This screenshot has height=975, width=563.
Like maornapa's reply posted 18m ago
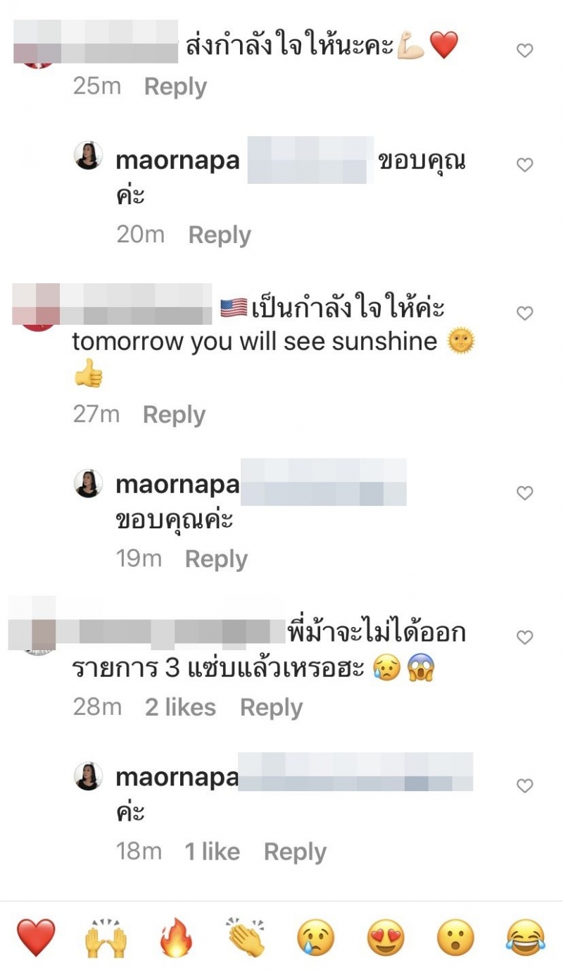525,785
